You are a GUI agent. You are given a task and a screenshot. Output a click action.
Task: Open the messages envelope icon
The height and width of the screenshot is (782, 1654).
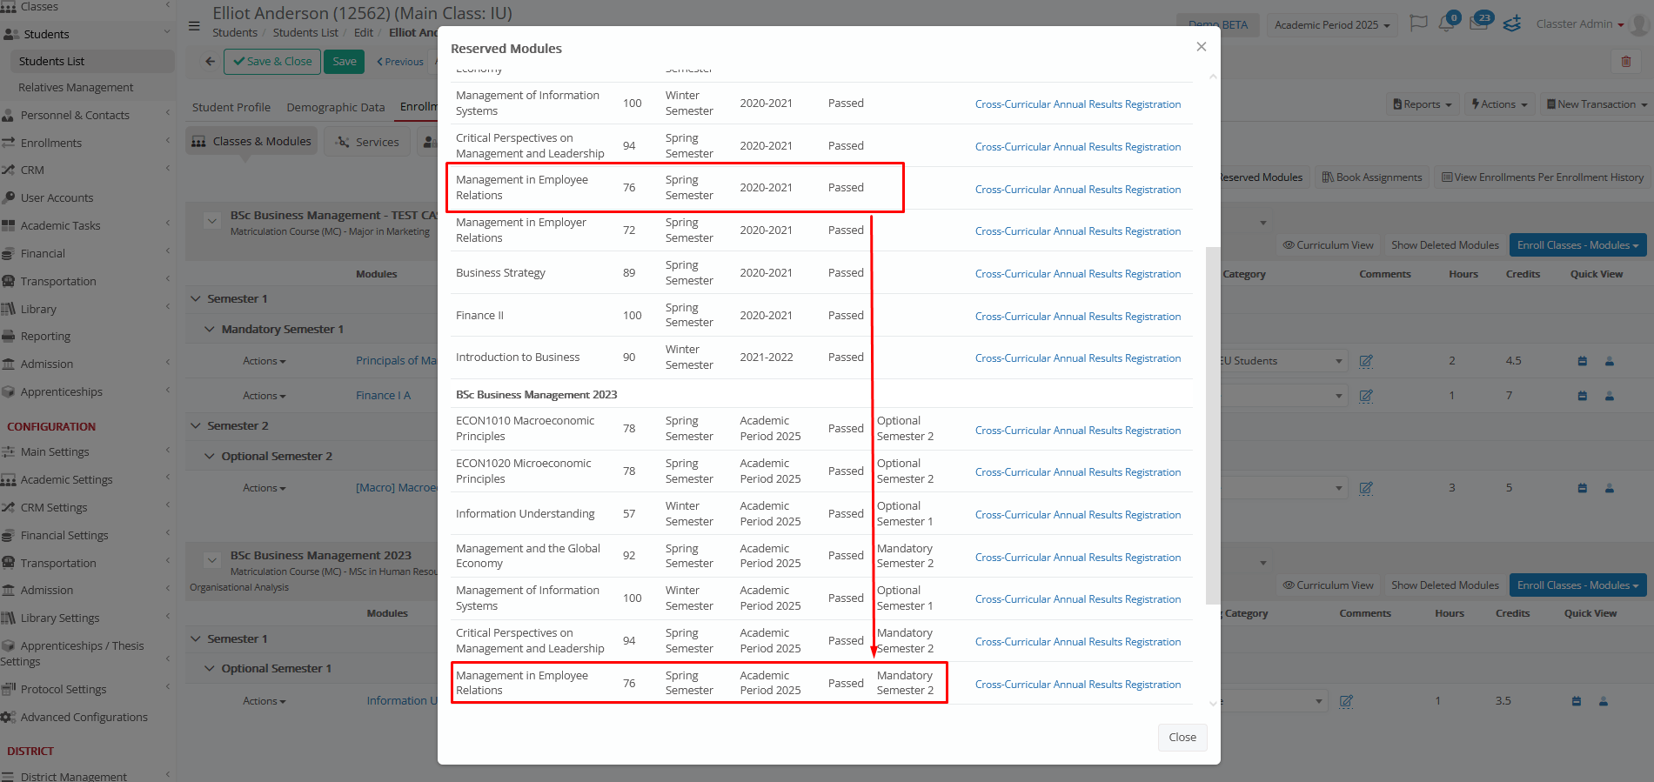click(x=1479, y=23)
